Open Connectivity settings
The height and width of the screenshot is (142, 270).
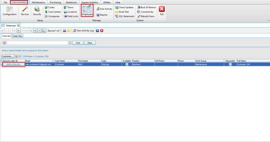tap(145, 12)
